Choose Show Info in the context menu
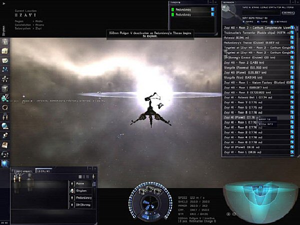 pos(267,124)
